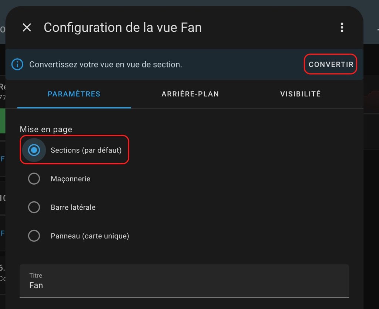The image size is (379, 309).
Task: Close the Fan view configuration dialog
Action: coord(27,27)
